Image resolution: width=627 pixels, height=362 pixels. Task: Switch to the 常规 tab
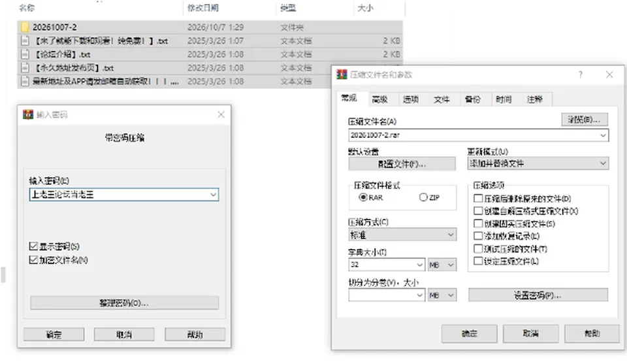349,99
